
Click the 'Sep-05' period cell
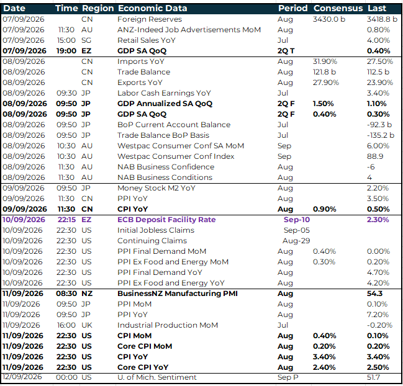point(297,230)
